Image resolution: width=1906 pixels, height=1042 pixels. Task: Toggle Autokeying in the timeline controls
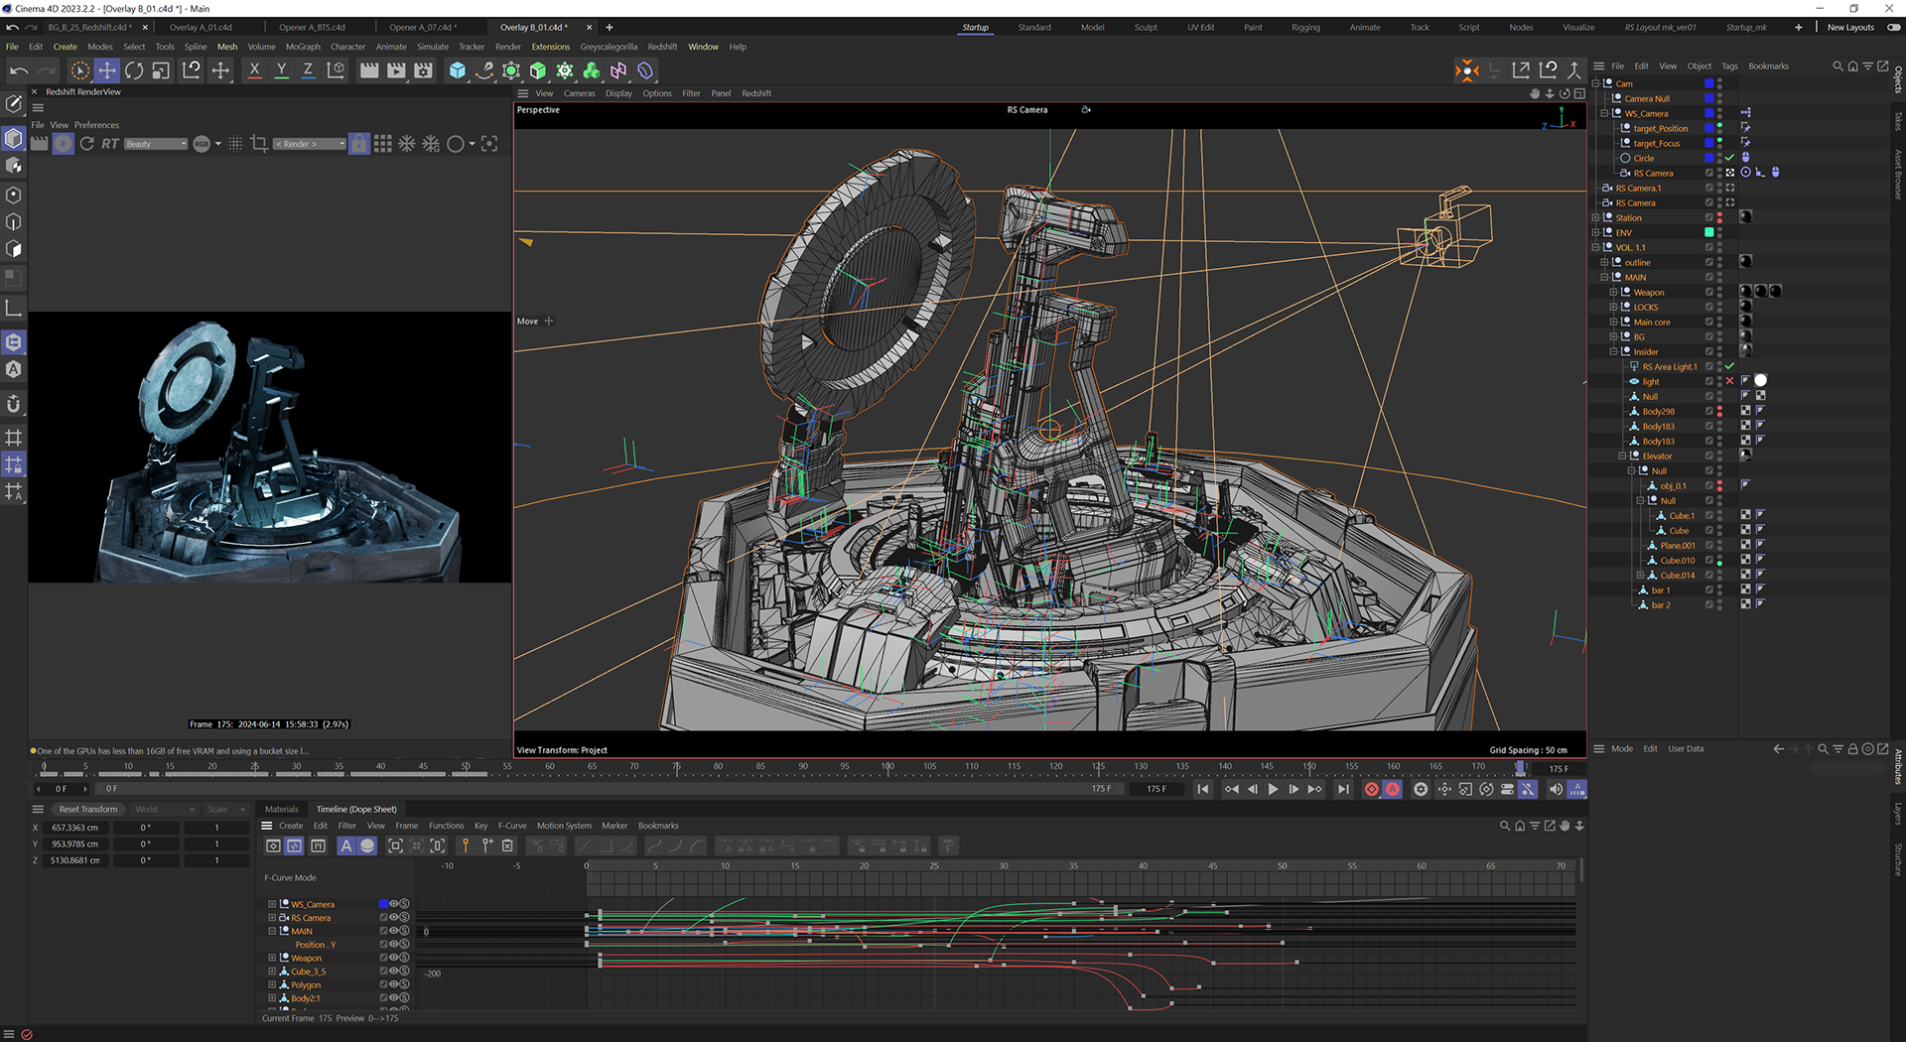pos(1393,790)
